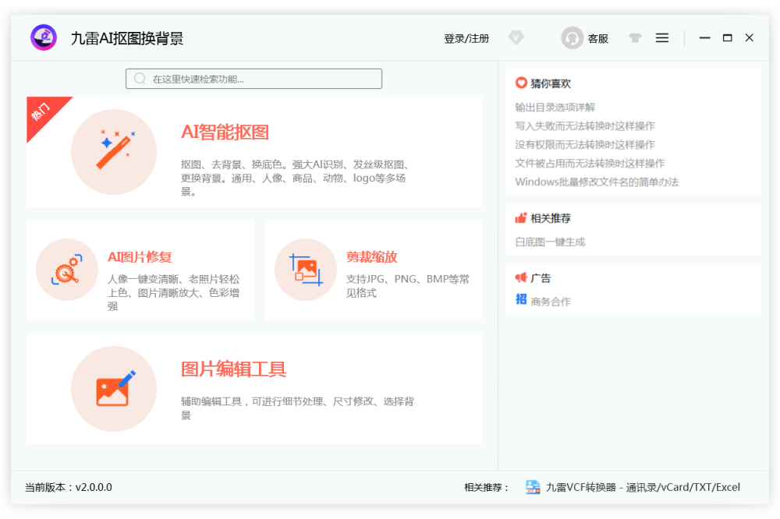The height and width of the screenshot is (519, 780).
Task: Click the 白底图一键生成 recommendation link
Action: click(550, 242)
